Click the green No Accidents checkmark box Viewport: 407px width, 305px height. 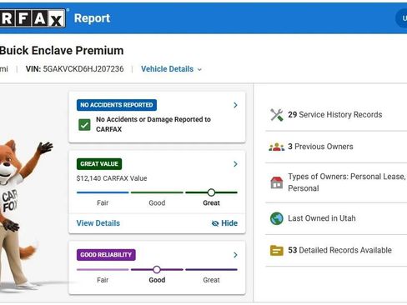[x=84, y=125]
